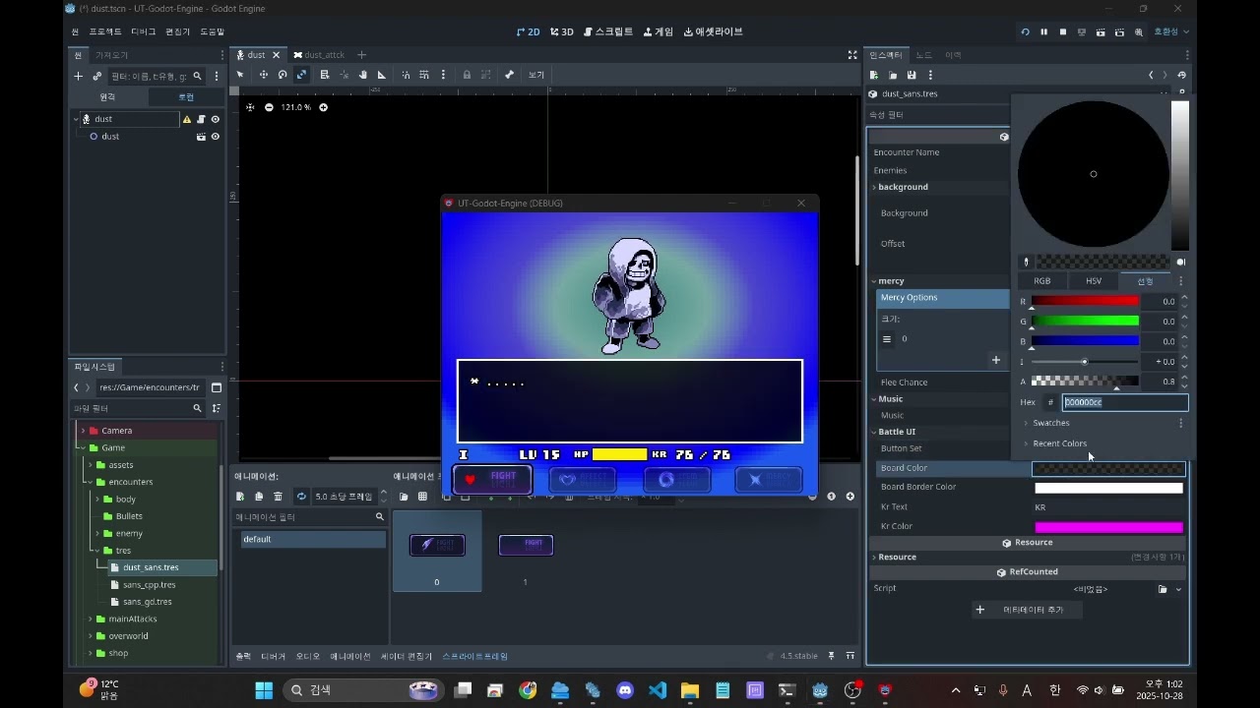Expand the background property group

(x=874, y=187)
